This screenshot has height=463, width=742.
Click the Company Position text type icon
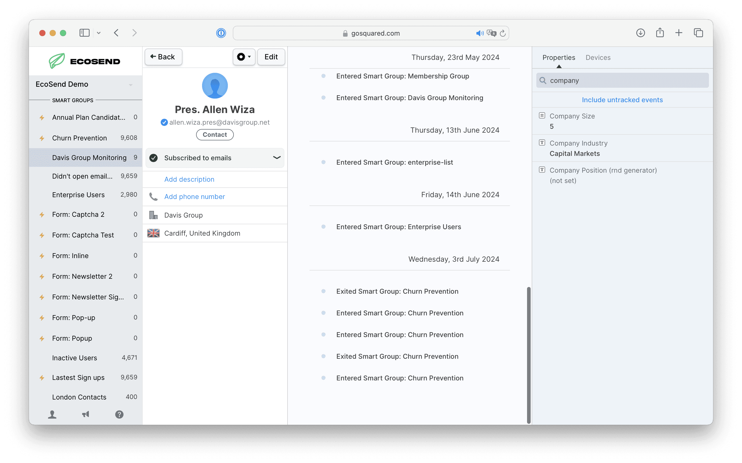542,170
